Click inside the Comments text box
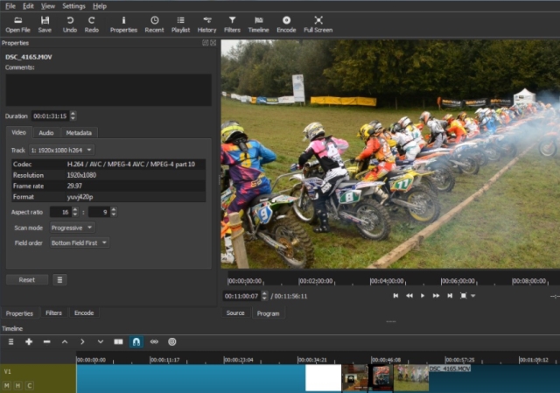This screenshot has width=560, height=393. coord(108,89)
